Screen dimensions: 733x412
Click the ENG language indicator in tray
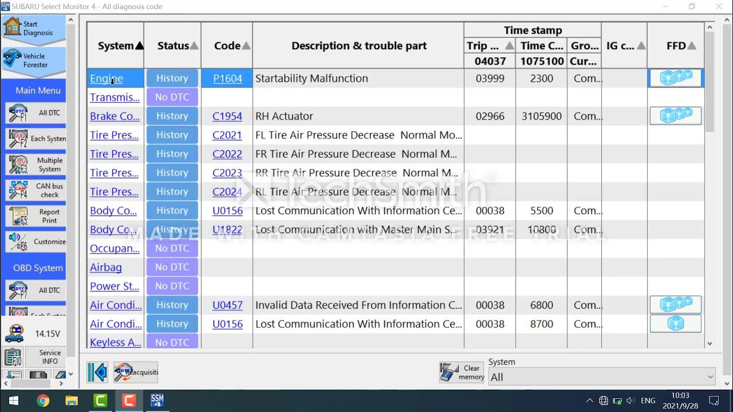pos(648,401)
